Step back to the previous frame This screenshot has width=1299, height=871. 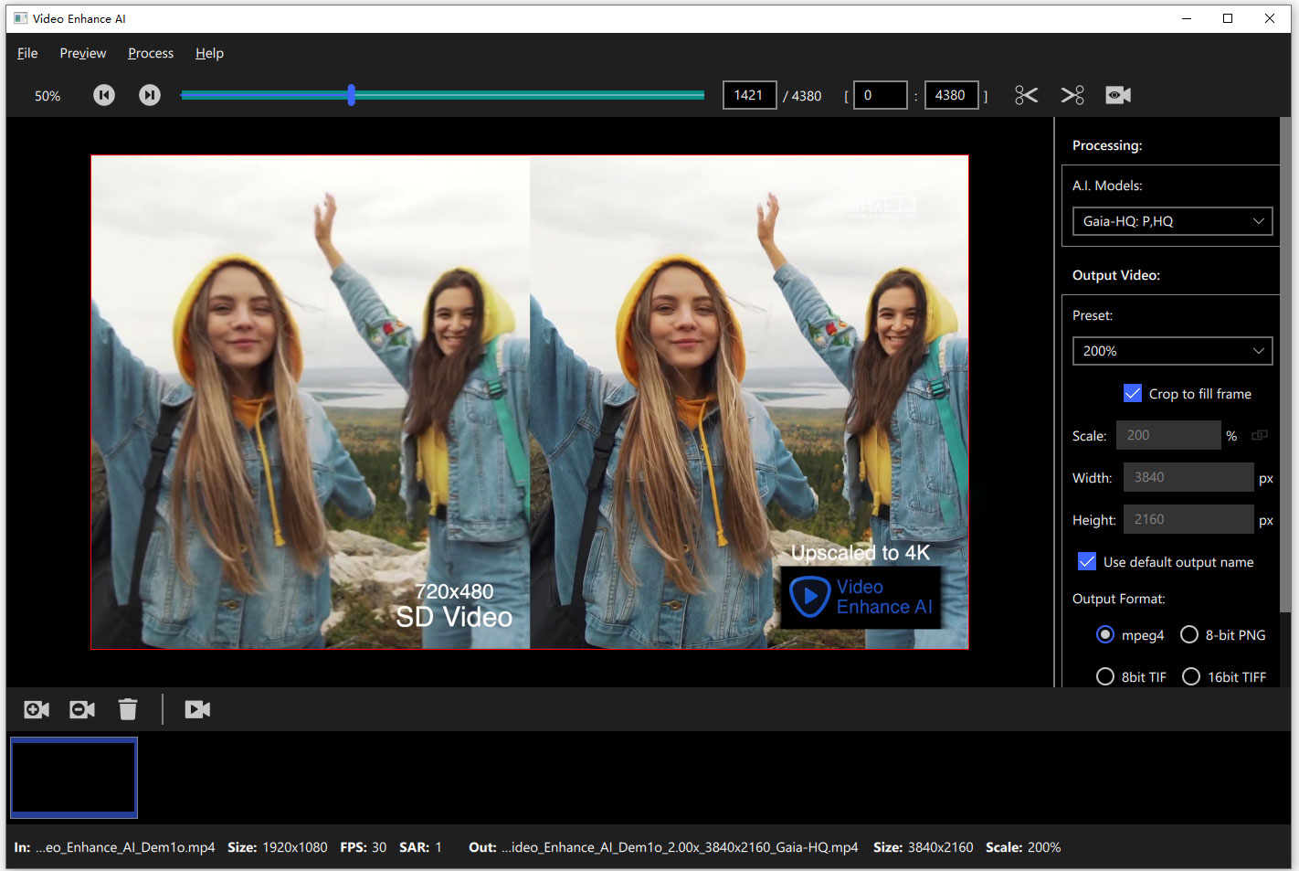[104, 95]
